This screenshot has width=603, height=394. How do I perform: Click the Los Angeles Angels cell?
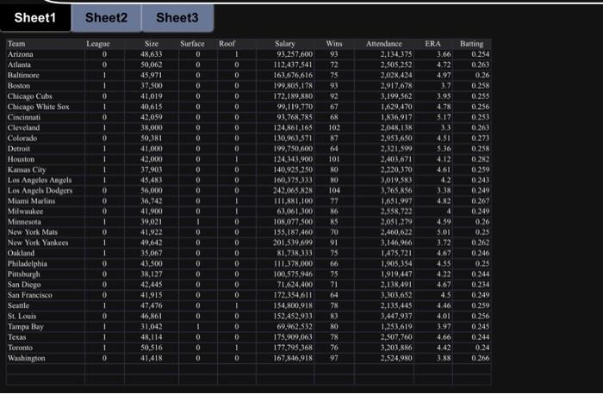tap(46, 180)
